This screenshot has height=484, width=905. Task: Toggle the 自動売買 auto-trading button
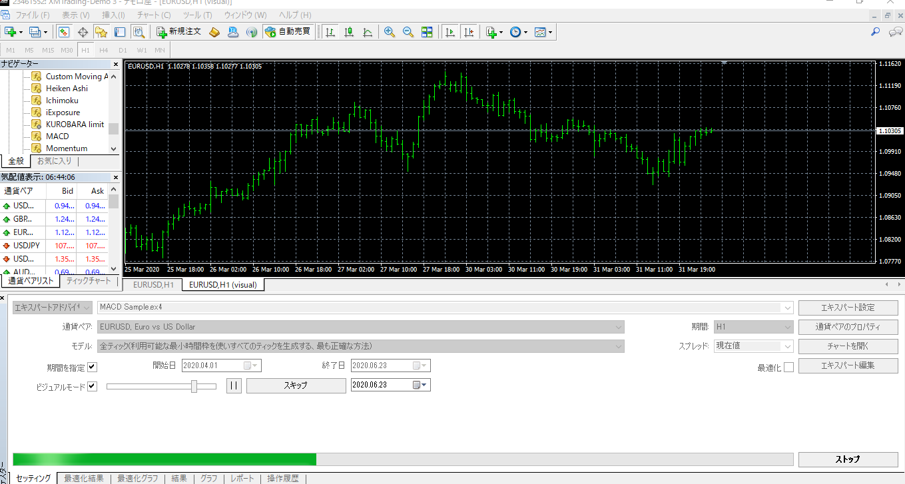[x=288, y=31]
